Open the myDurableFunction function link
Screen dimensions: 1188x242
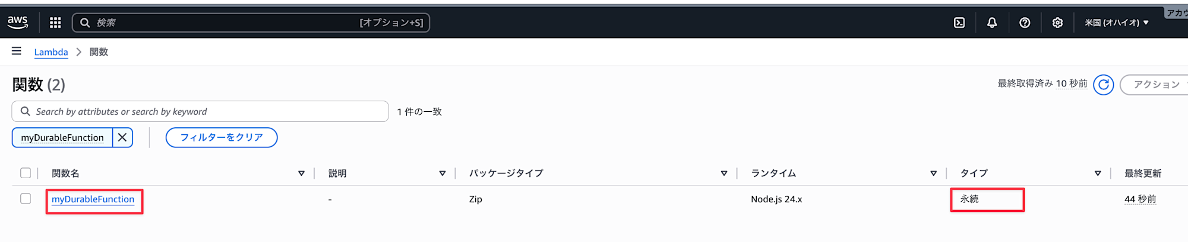[x=93, y=199]
